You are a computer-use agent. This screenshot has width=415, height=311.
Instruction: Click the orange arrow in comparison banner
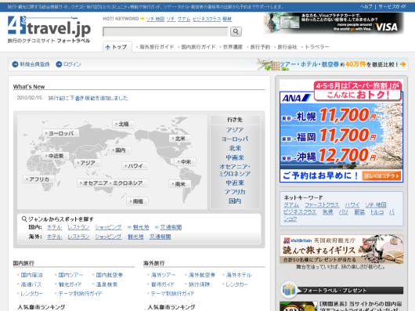[x=402, y=64]
